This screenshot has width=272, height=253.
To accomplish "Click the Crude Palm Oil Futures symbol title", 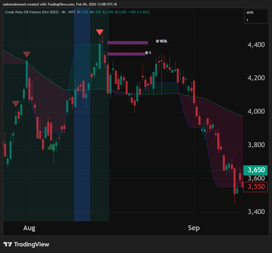I will (x=31, y=12).
